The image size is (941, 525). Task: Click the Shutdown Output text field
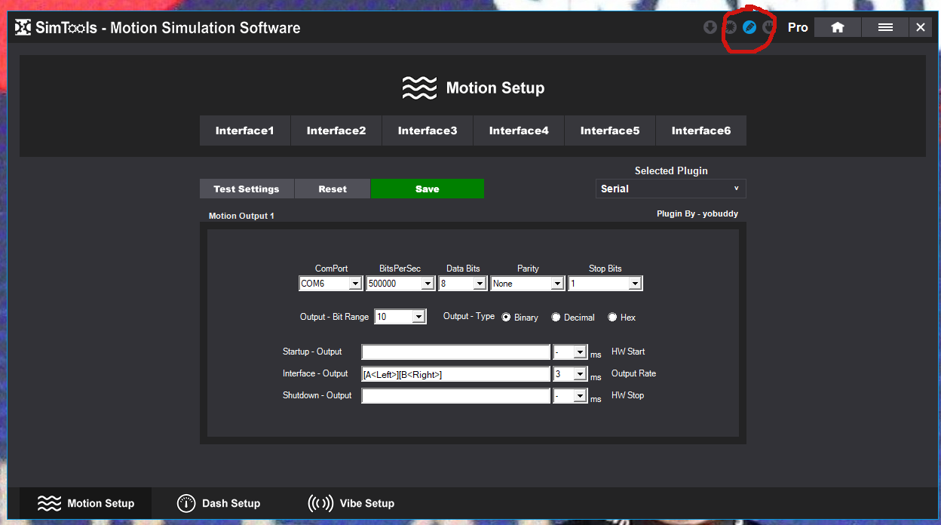click(x=456, y=396)
